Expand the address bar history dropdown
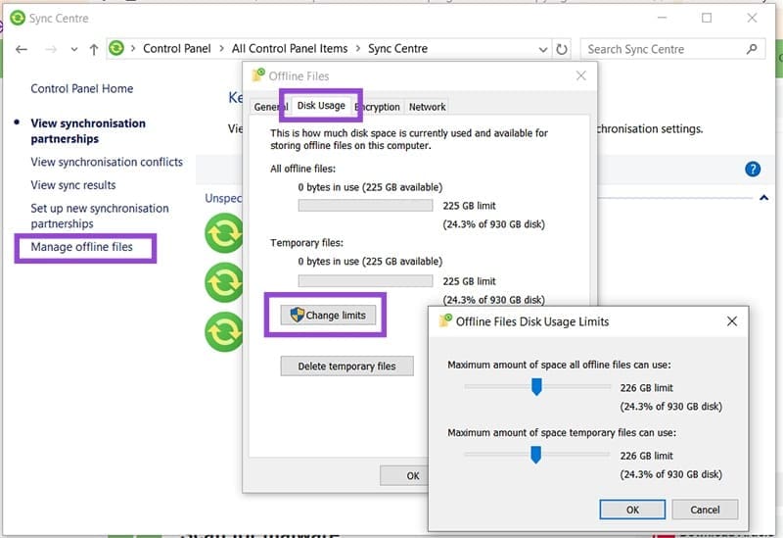The height and width of the screenshot is (538, 783). coord(543,50)
